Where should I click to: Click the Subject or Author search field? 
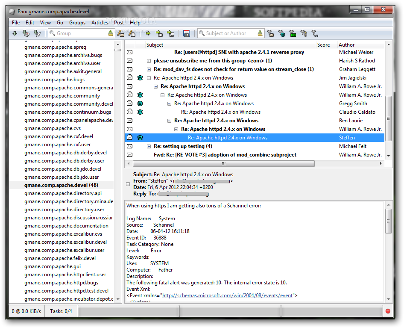231,33
